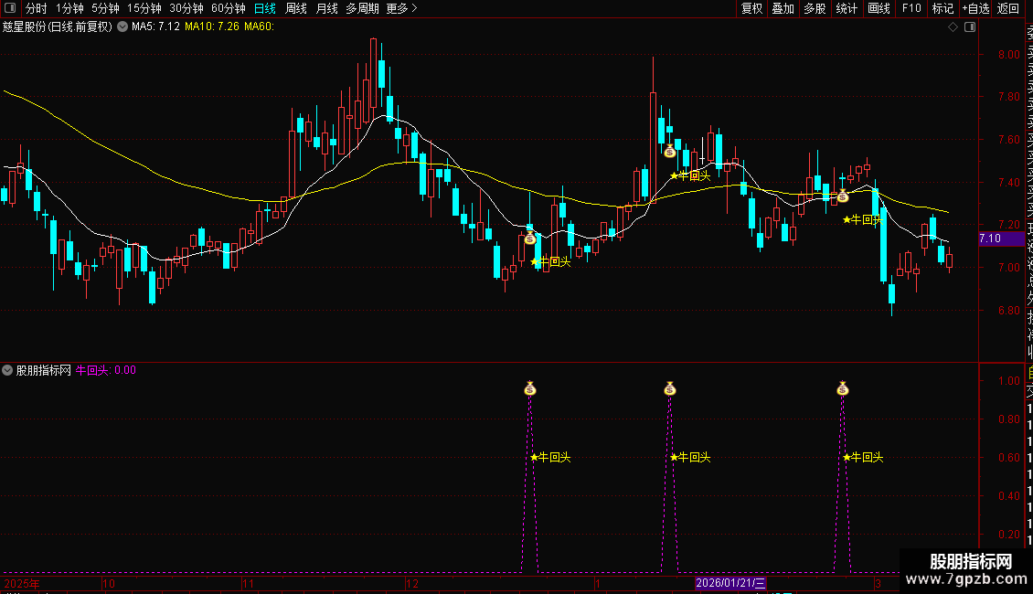1033x594 pixels.
Task: Switch to 分时 intraday view
Action: pyautogui.click(x=37, y=8)
